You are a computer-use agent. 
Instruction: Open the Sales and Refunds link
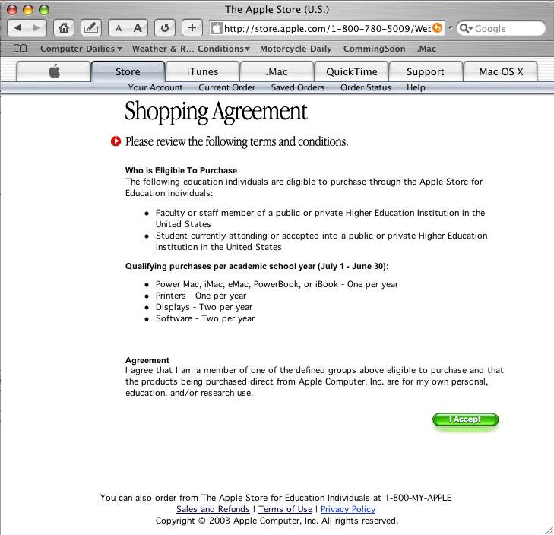click(213, 509)
